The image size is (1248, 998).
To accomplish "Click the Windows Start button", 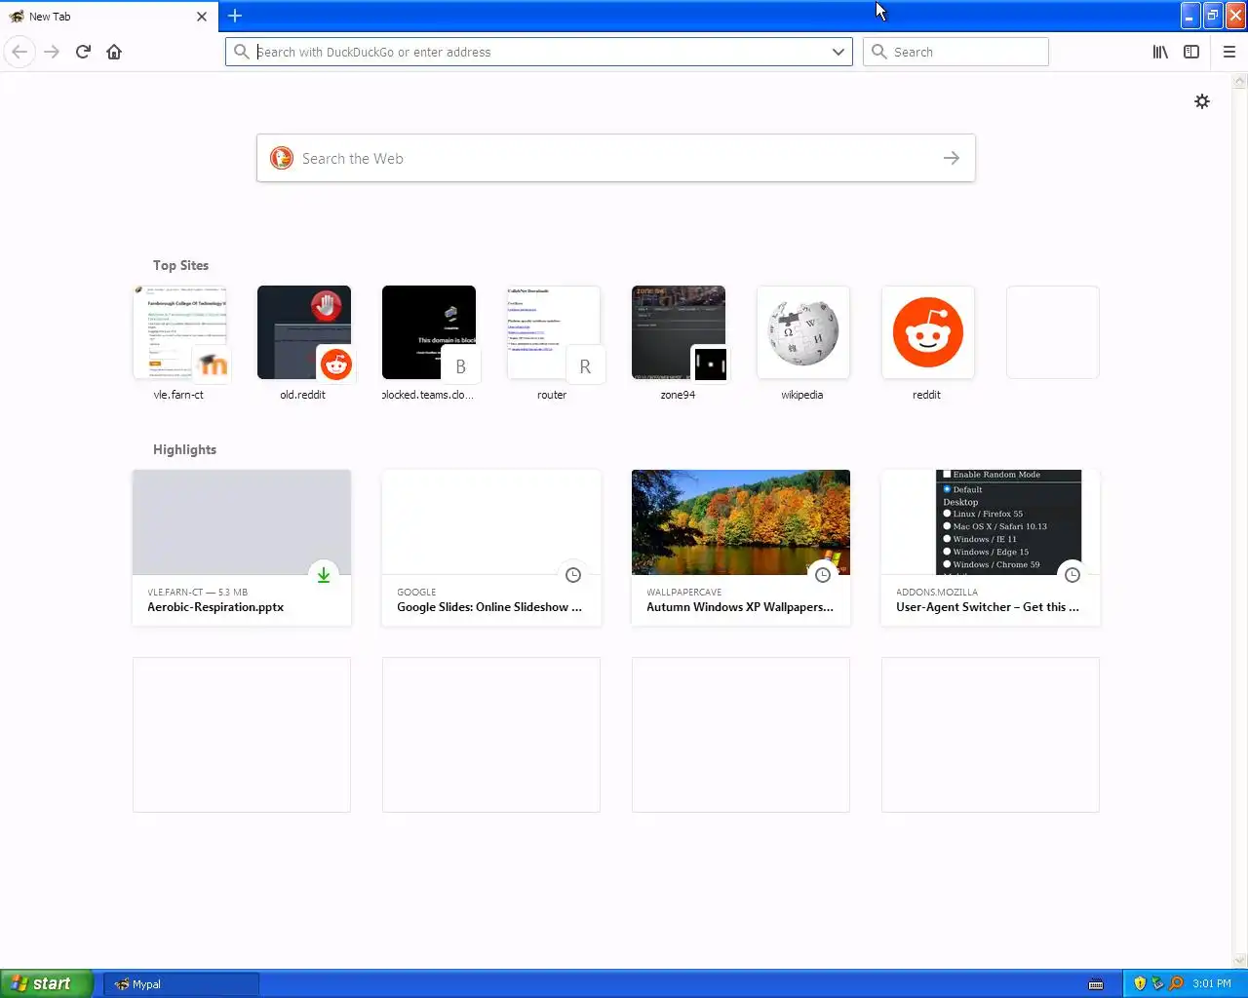I will pos(47,983).
